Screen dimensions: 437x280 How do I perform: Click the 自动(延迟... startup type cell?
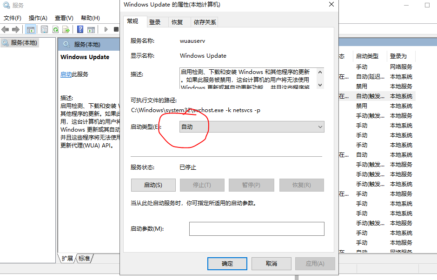370,77
